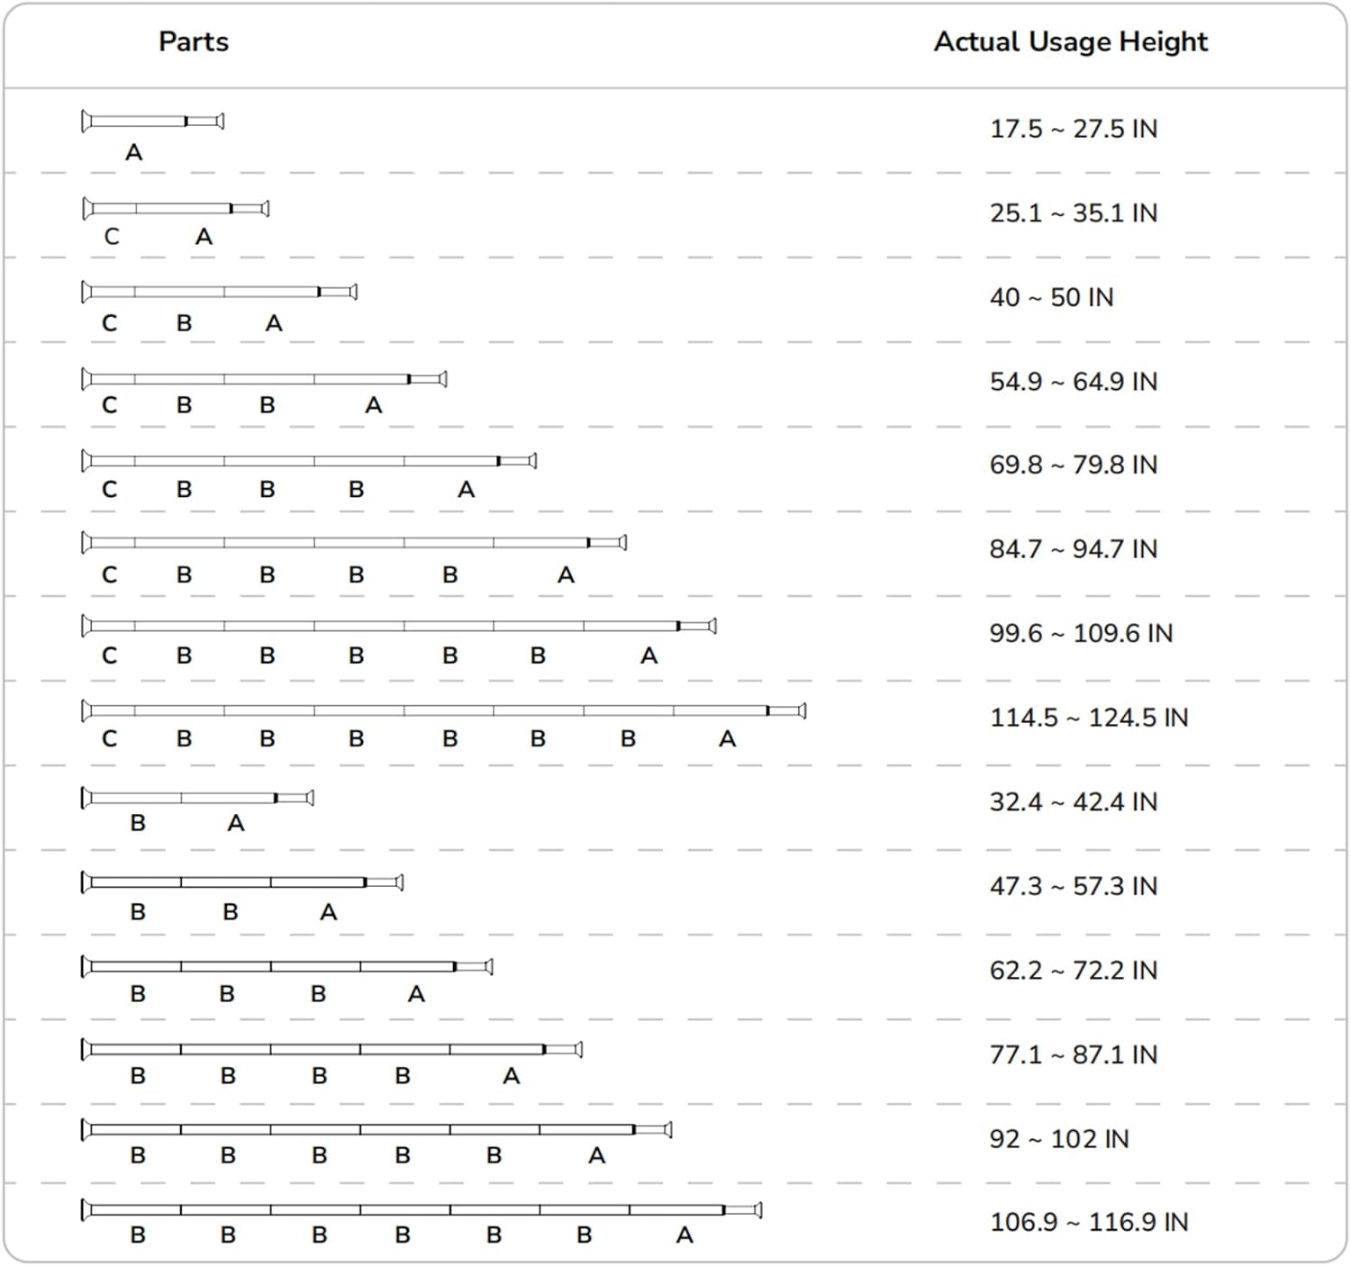This screenshot has height=1266, width=1351.
Task: Click the single A-part rod diagram
Action: pyautogui.click(x=152, y=121)
